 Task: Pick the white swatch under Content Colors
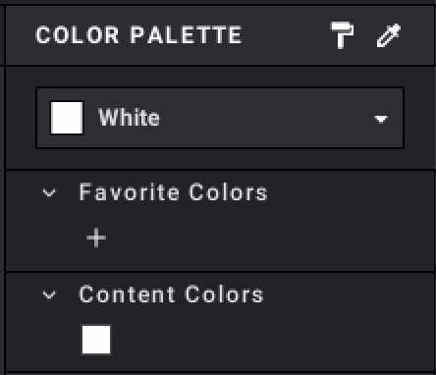pyautogui.click(x=96, y=340)
